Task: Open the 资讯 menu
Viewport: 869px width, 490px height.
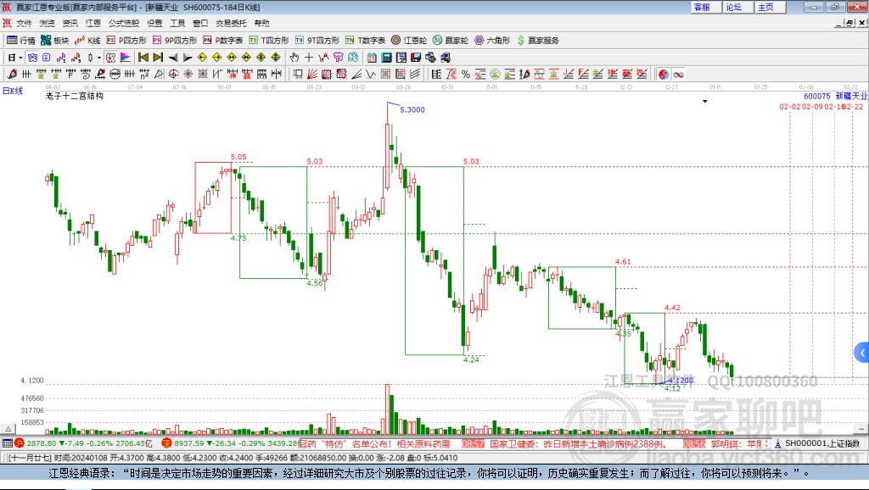Action: click(x=70, y=23)
